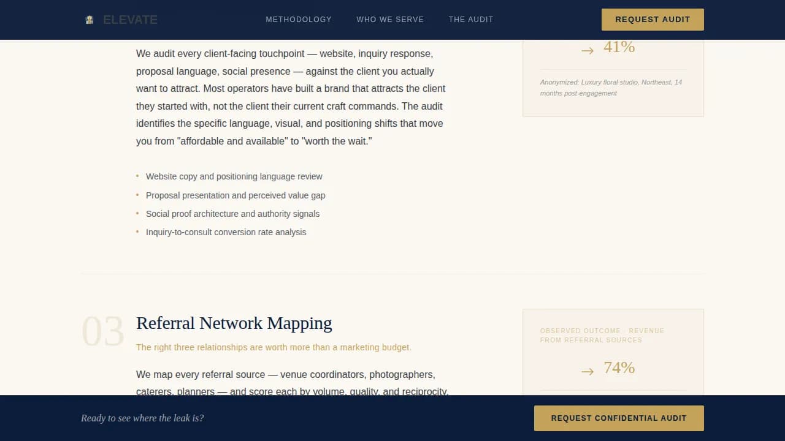The image size is (785, 441).
Task: Select THE AUDIT navigation tab
Action: (x=471, y=19)
